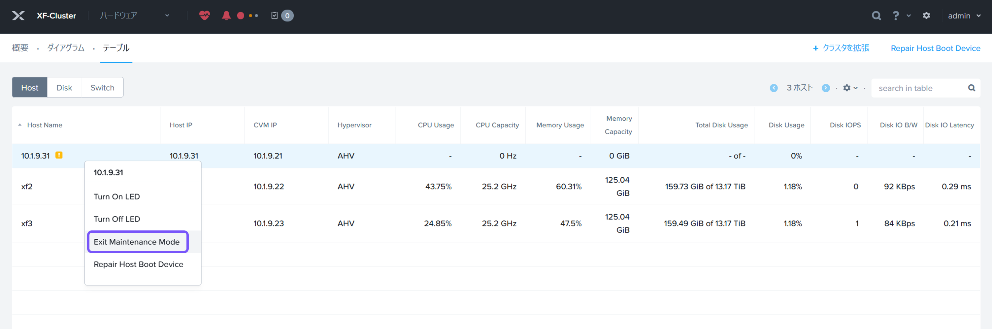Select the Host toggle view
This screenshot has height=329, width=992.
pyautogui.click(x=30, y=88)
